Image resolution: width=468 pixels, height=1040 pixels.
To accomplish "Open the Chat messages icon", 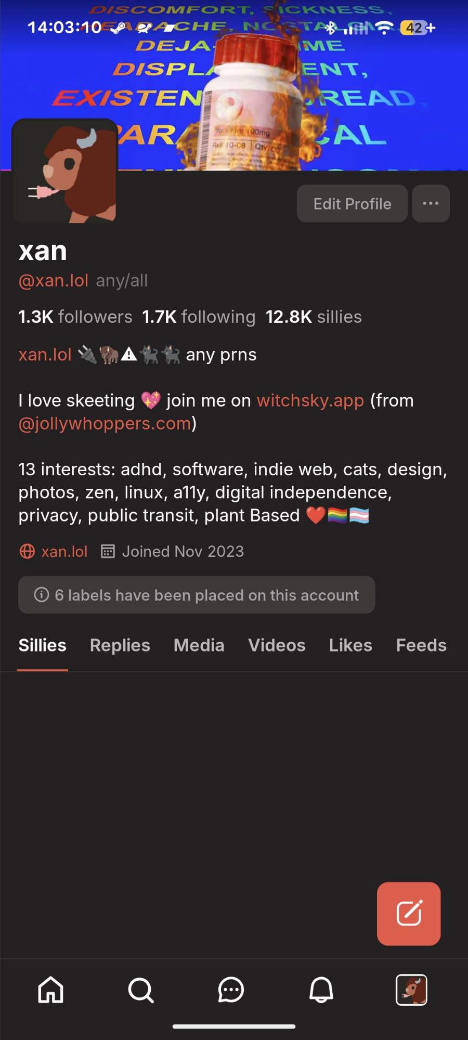I will (231, 990).
